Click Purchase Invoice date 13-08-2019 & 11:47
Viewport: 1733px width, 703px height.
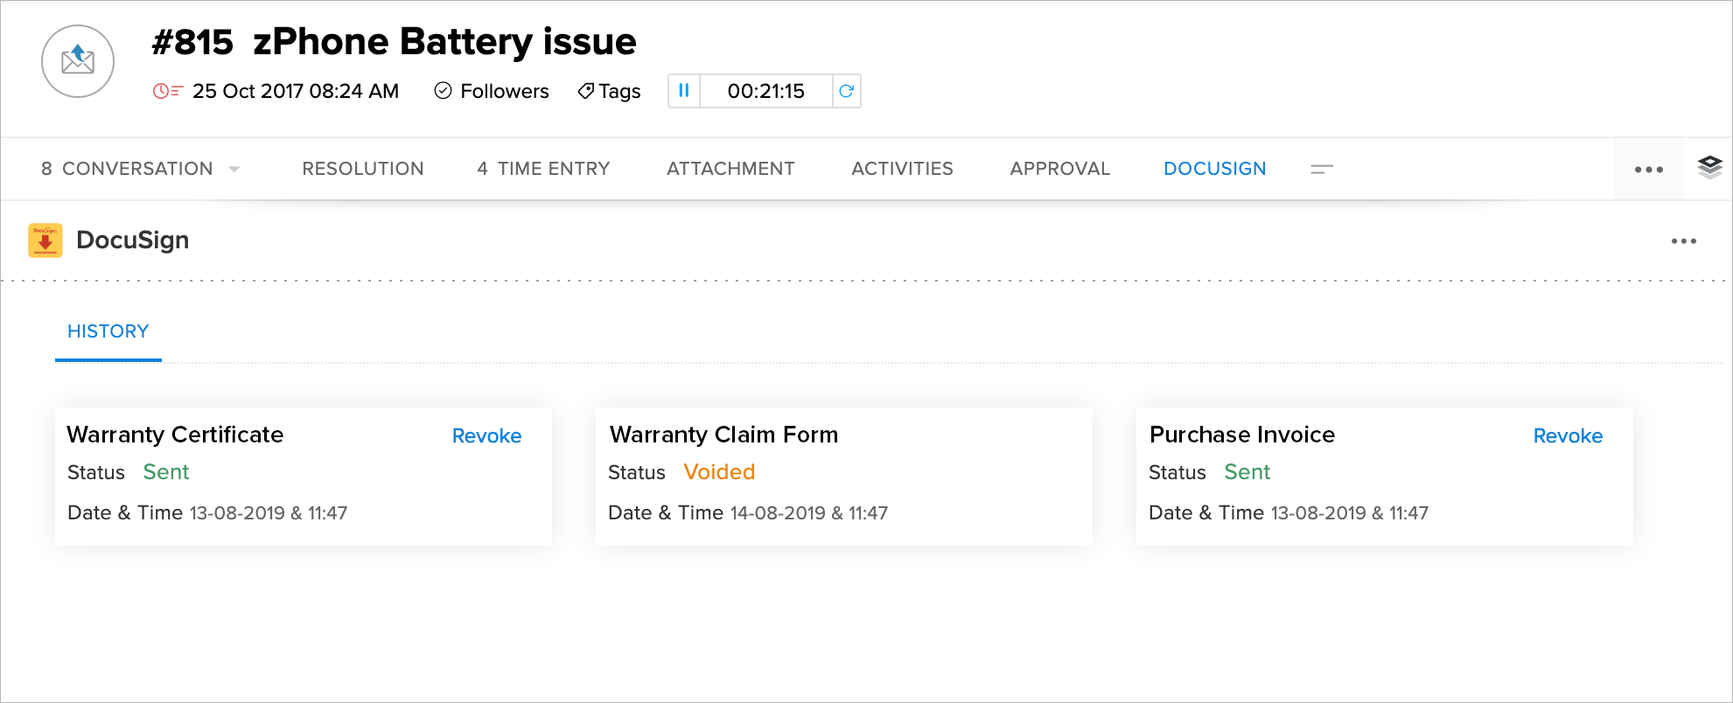click(1350, 513)
